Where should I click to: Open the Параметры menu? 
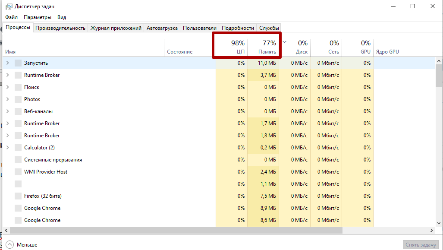coord(38,17)
